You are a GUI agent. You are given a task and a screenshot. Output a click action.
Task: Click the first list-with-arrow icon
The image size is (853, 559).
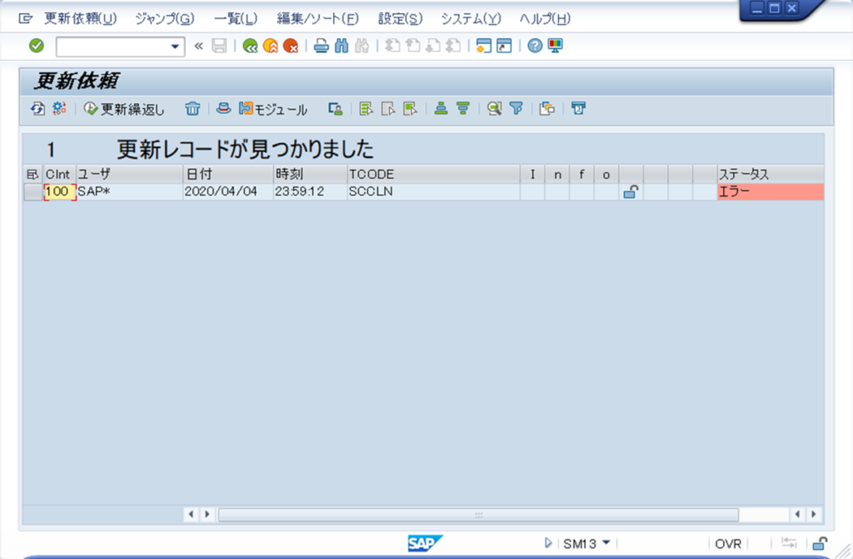[x=367, y=109]
